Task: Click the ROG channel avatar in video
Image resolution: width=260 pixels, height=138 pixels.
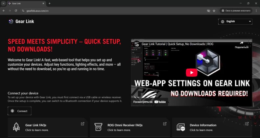Action: (137, 44)
